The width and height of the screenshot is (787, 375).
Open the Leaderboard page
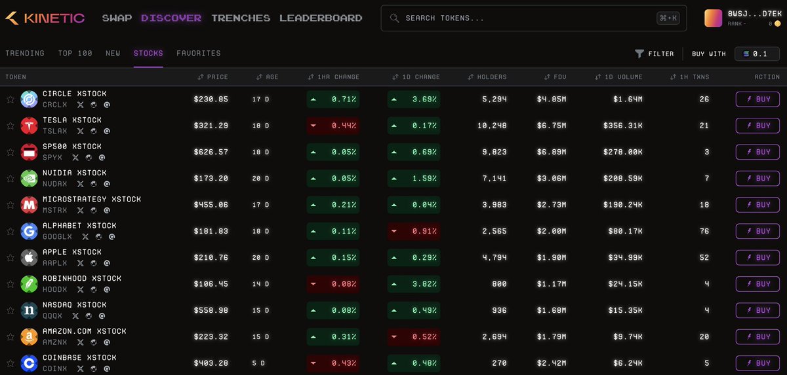point(321,18)
